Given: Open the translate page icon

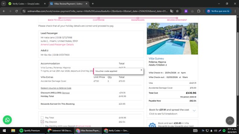Looking at the screenshot, I should [172, 11].
